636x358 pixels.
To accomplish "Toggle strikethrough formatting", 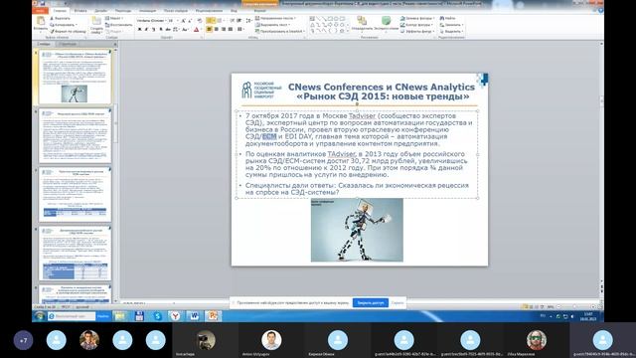I will 168,29.
